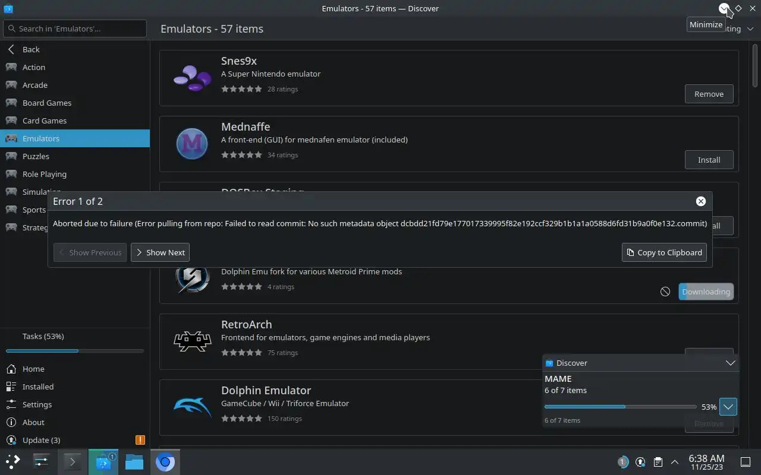The height and width of the screenshot is (475, 761).
Task: Remove the Snes9x emulator
Action: pos(709,94)
